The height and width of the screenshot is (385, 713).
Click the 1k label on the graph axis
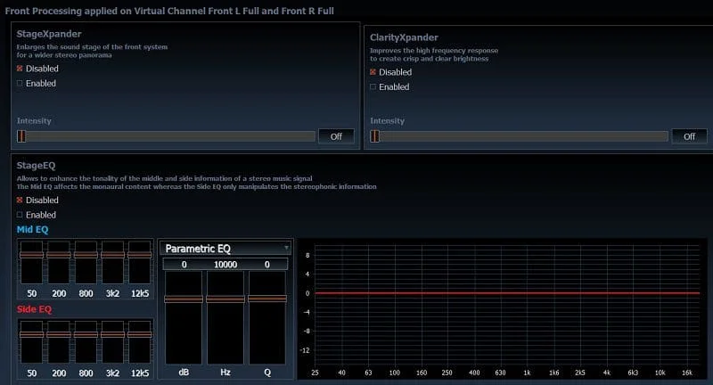pyautogui.click(x=527, y=373)
